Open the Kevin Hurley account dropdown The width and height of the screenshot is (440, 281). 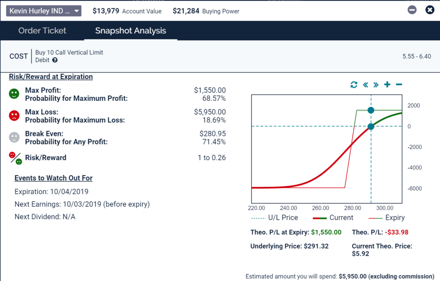[x=43, y=11]
